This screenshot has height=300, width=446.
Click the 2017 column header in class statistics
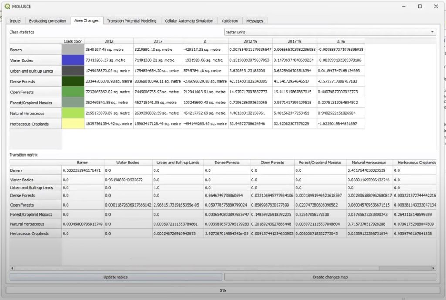(x=158, y=41)
